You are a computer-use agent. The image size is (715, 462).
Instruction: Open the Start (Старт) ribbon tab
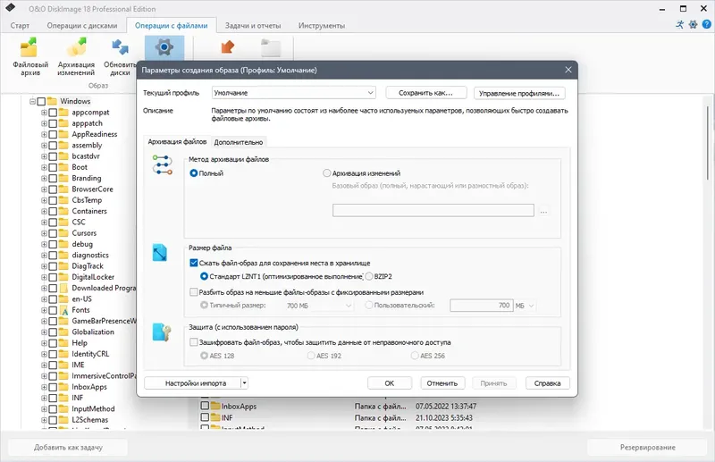[20, 26]
